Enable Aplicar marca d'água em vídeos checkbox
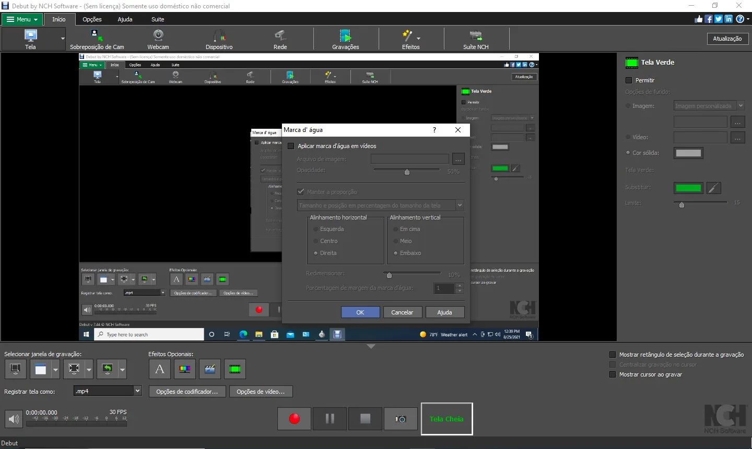The image size is (752, 449). 291,146
